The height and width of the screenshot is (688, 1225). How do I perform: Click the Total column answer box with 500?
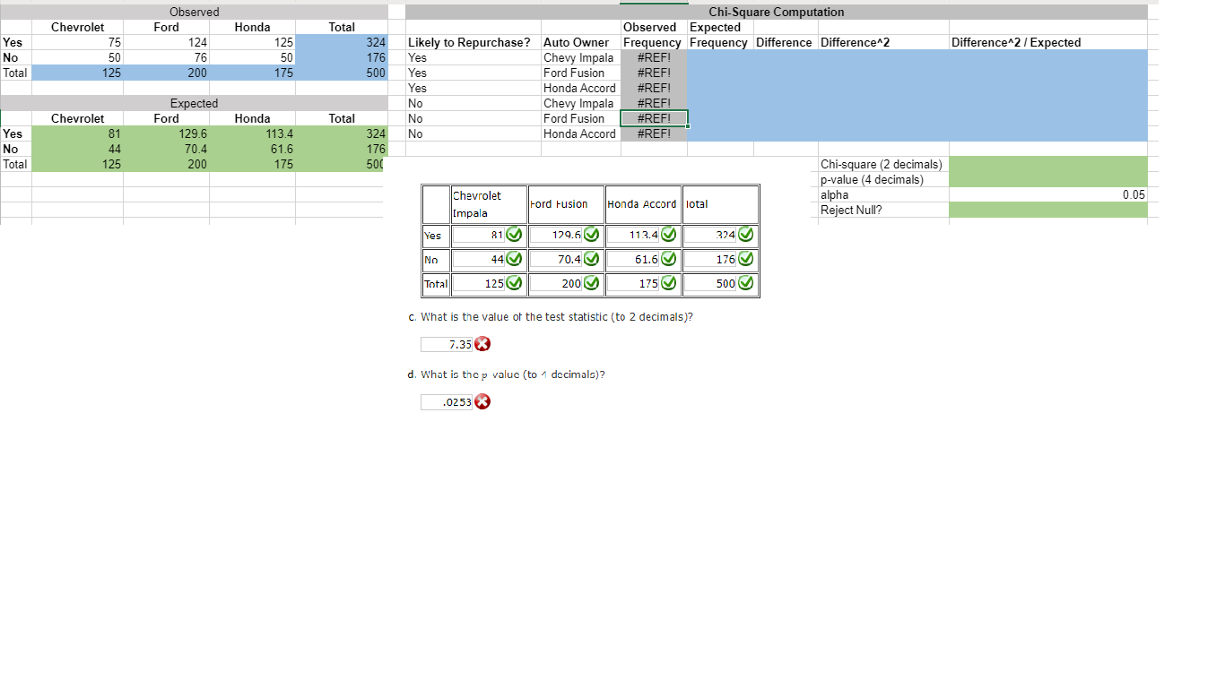710,284
